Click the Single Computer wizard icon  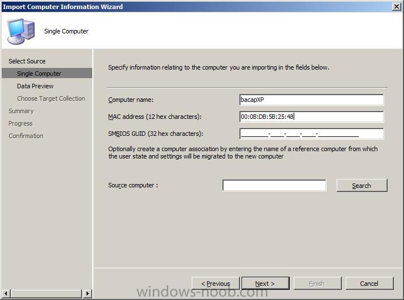coord(21,31)
